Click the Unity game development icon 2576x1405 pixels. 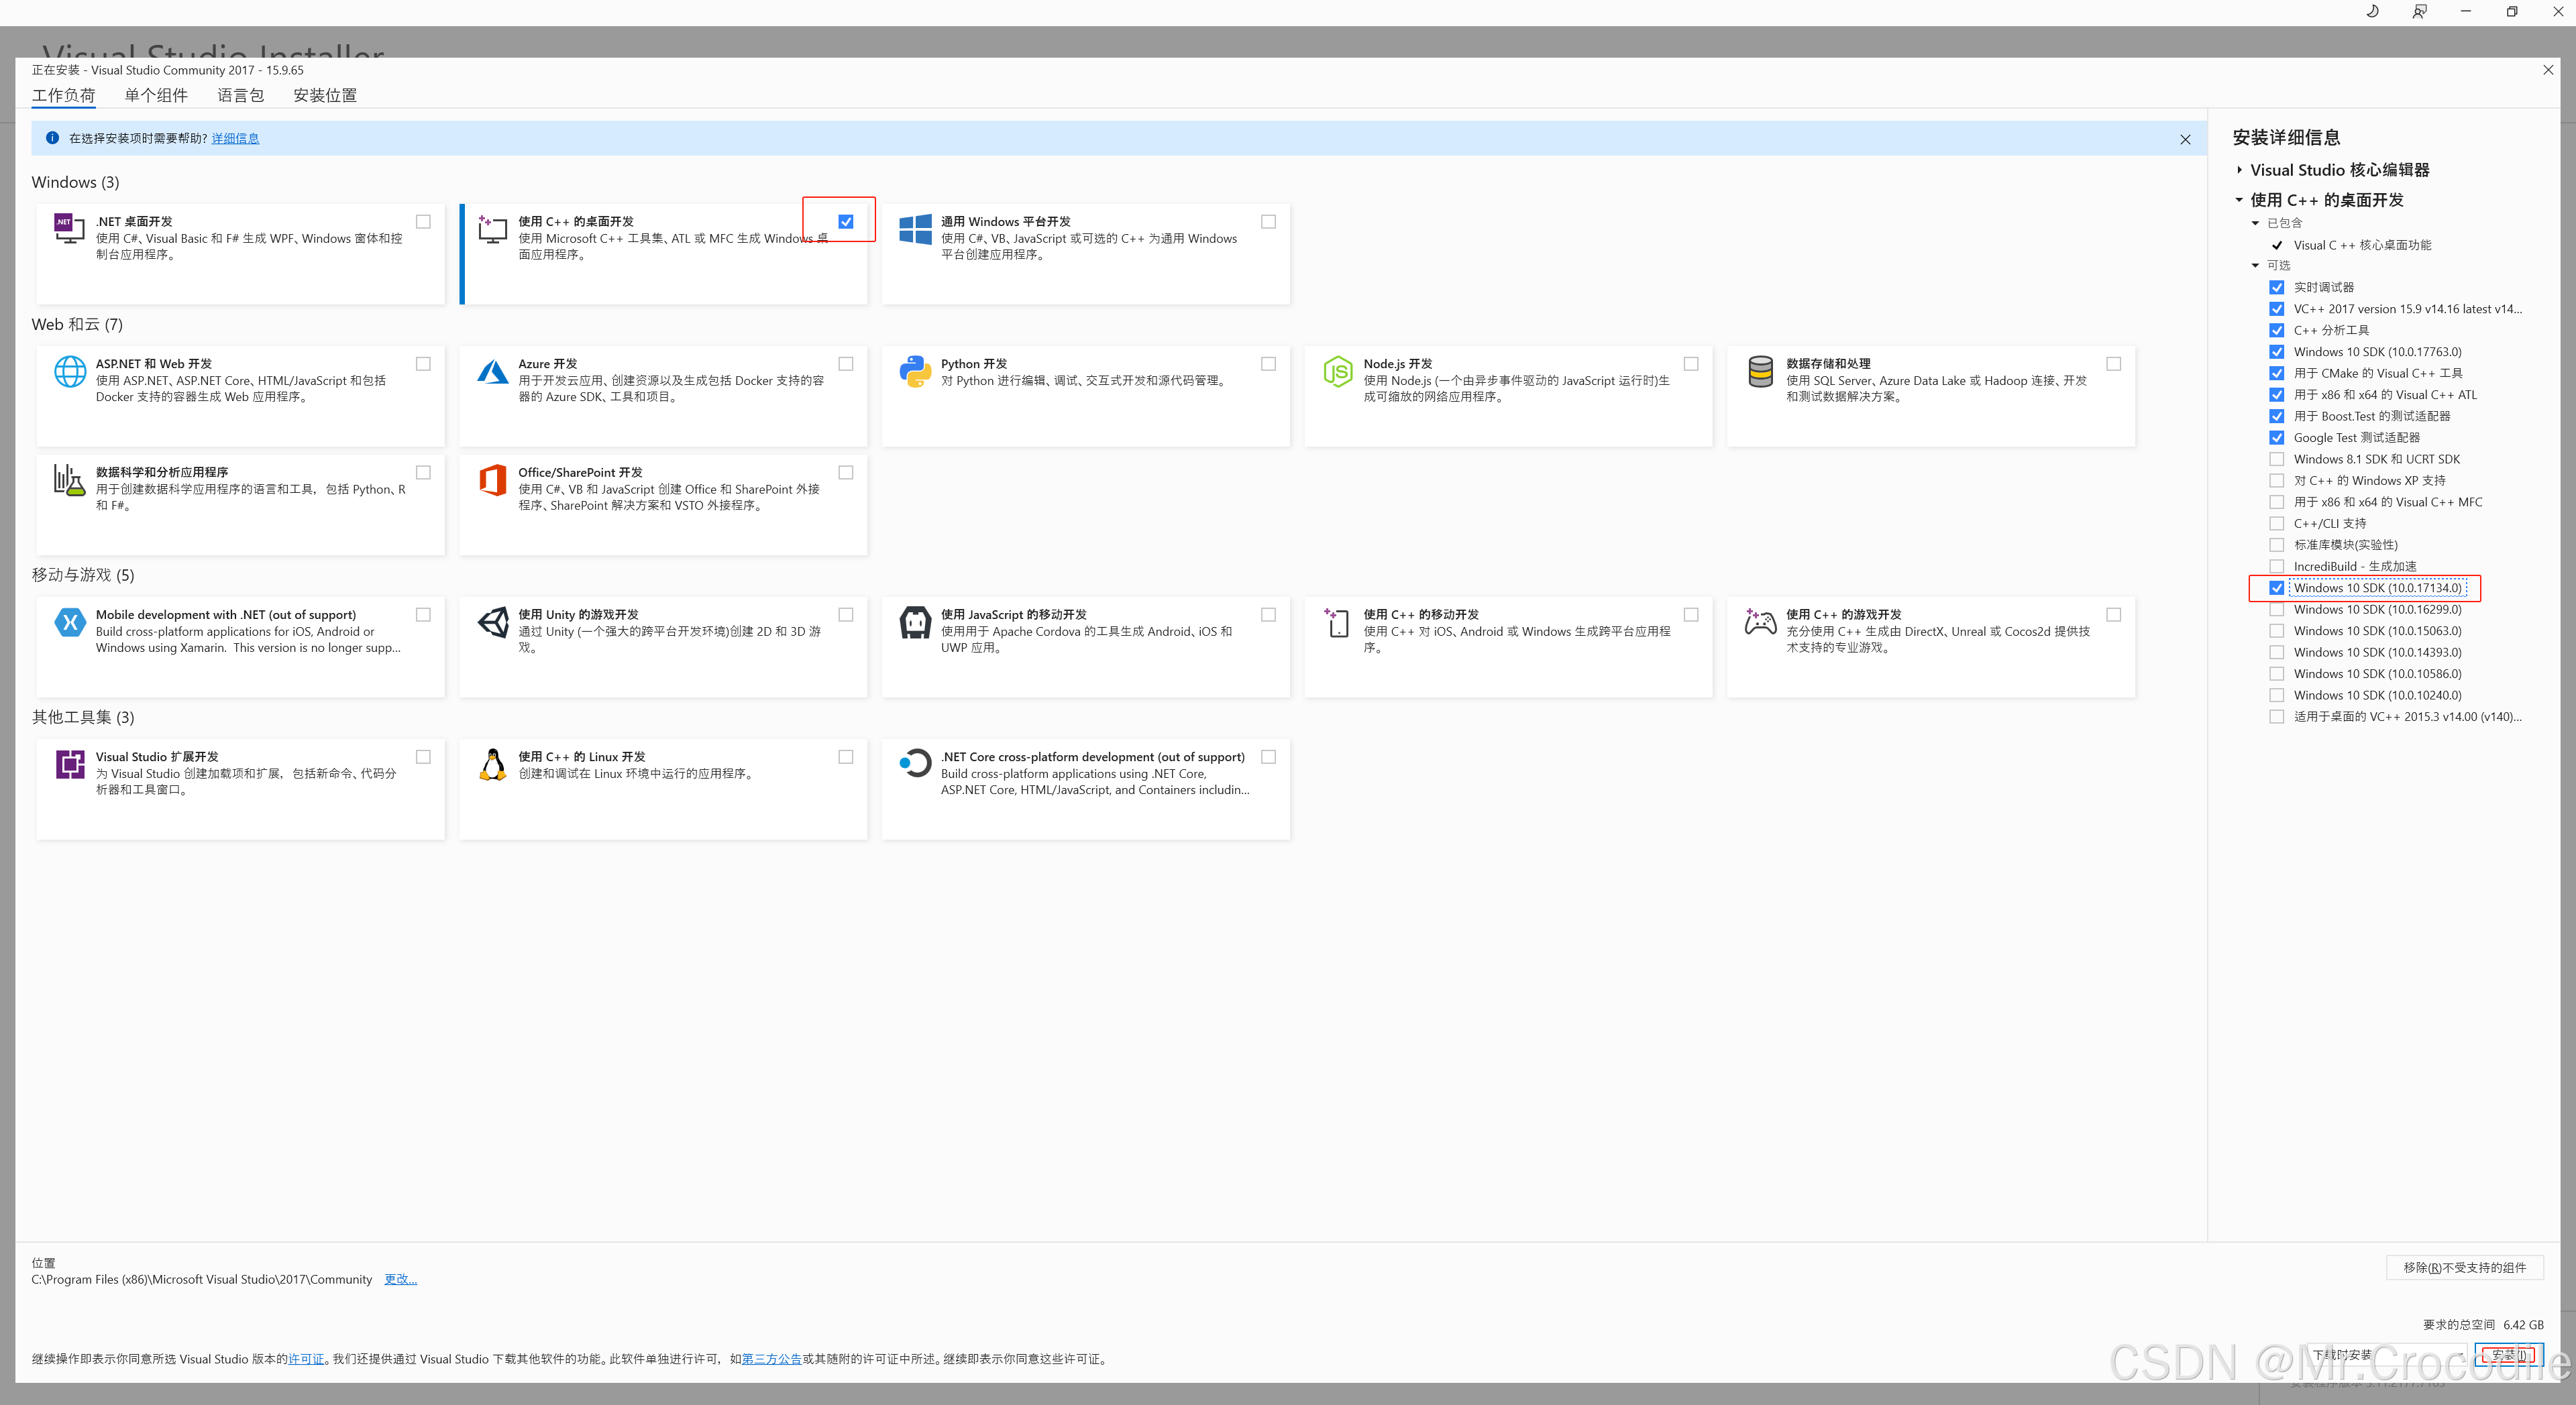point(492,622)
